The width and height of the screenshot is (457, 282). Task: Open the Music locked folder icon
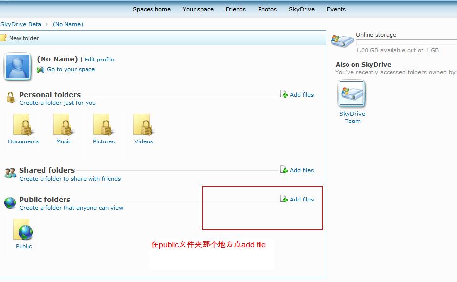pyautogui.click(x=63, y=124)
